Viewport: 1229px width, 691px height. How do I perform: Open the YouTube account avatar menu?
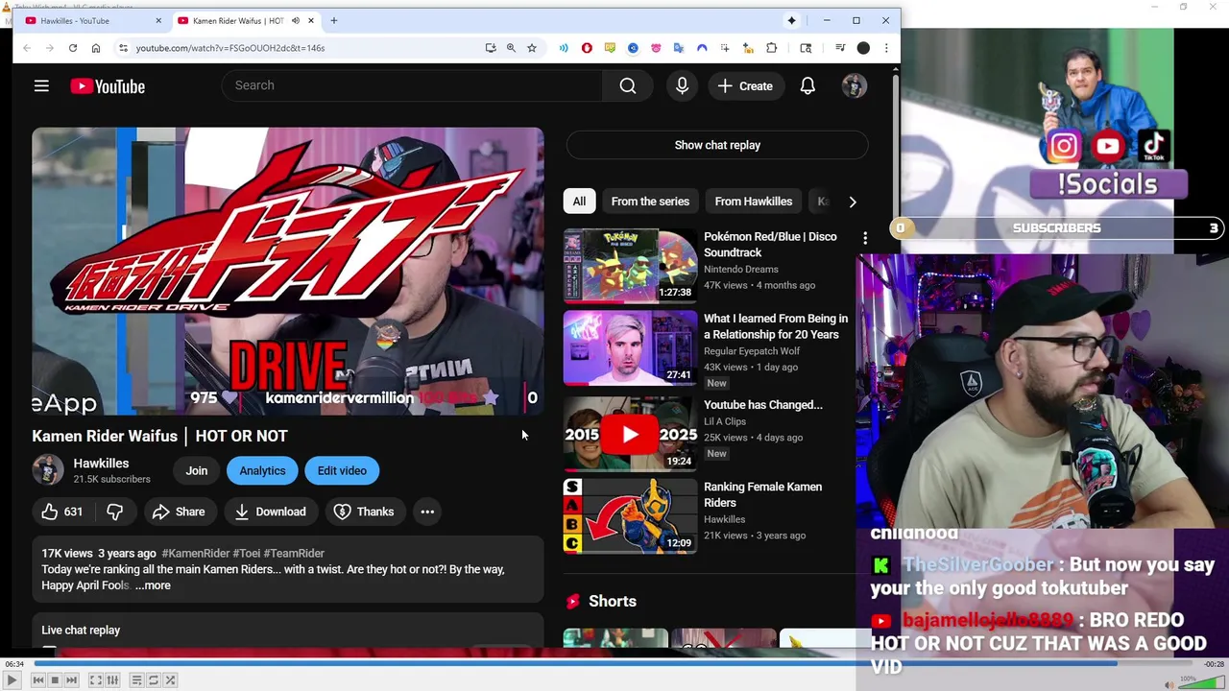pyautogui.click(x=854, y=86)
